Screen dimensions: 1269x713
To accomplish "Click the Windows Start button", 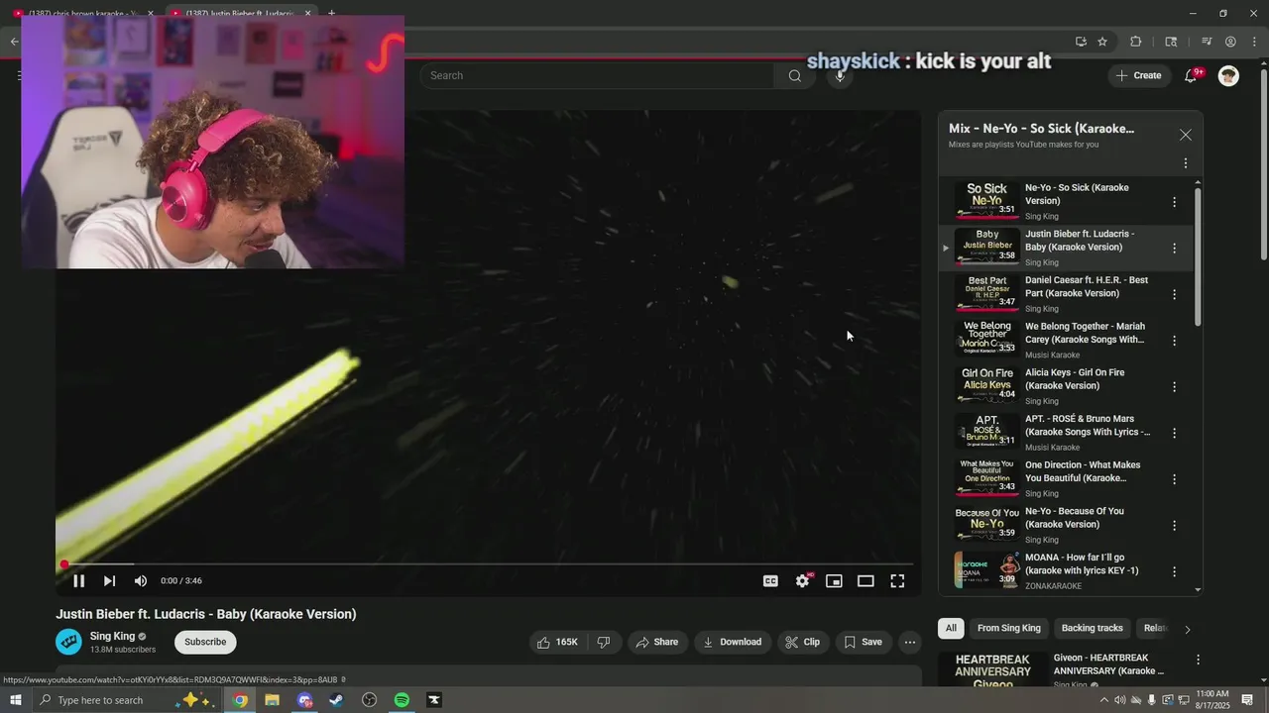I will click(x=16, y=700).
